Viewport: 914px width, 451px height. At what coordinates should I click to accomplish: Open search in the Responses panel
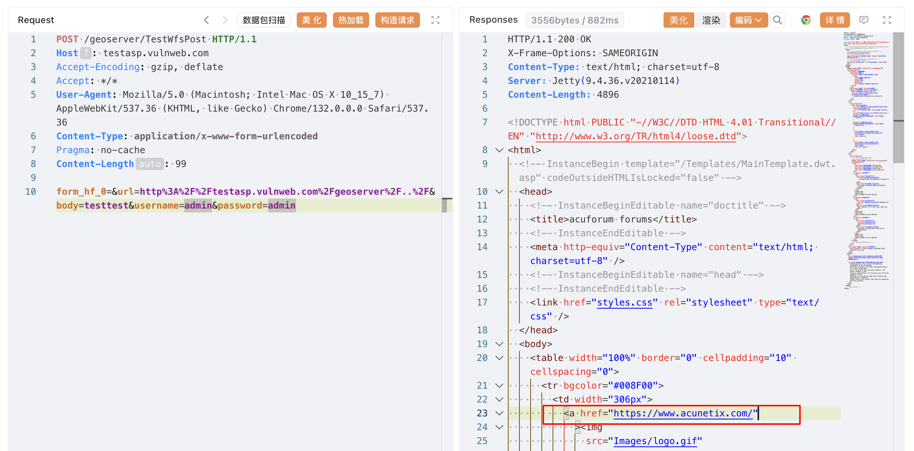click(x=778, y=20)
